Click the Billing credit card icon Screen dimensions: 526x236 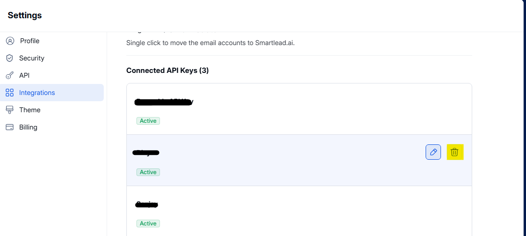pyautogui.click(x=10, y=127)
